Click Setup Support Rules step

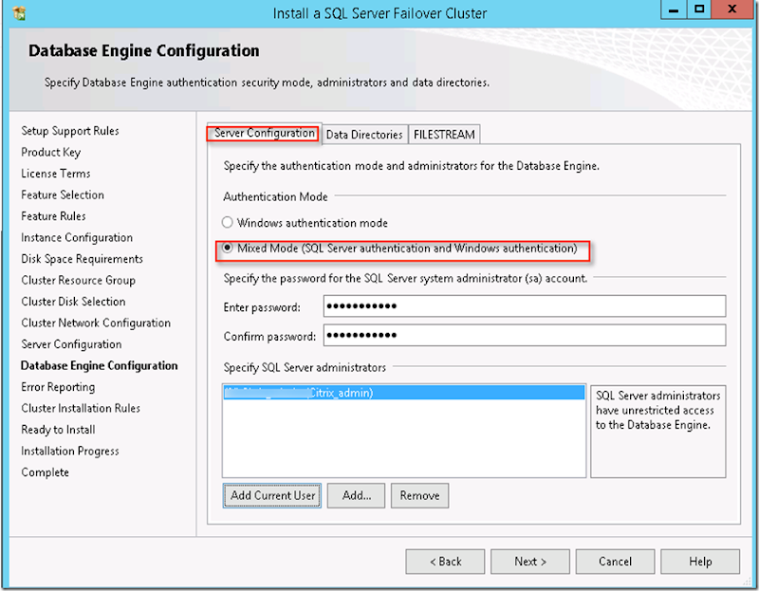tap(70, 131)
